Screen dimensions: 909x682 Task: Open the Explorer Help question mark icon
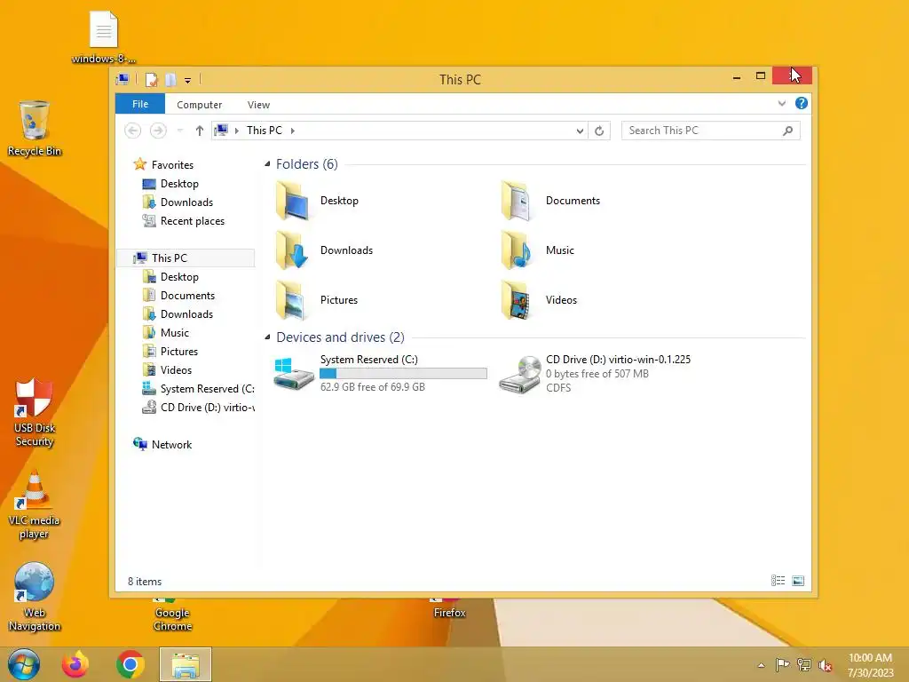point(802,103)
